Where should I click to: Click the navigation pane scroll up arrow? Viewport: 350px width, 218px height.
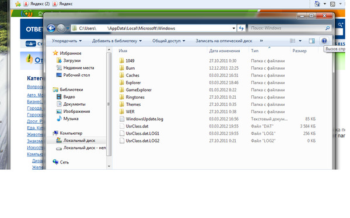[109, 50]
